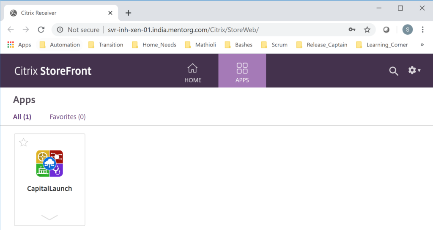Open the Learning_Corner bookmark folder
Image resolution: width=433 pixels, height=230 pixels.
click(382, 45)
